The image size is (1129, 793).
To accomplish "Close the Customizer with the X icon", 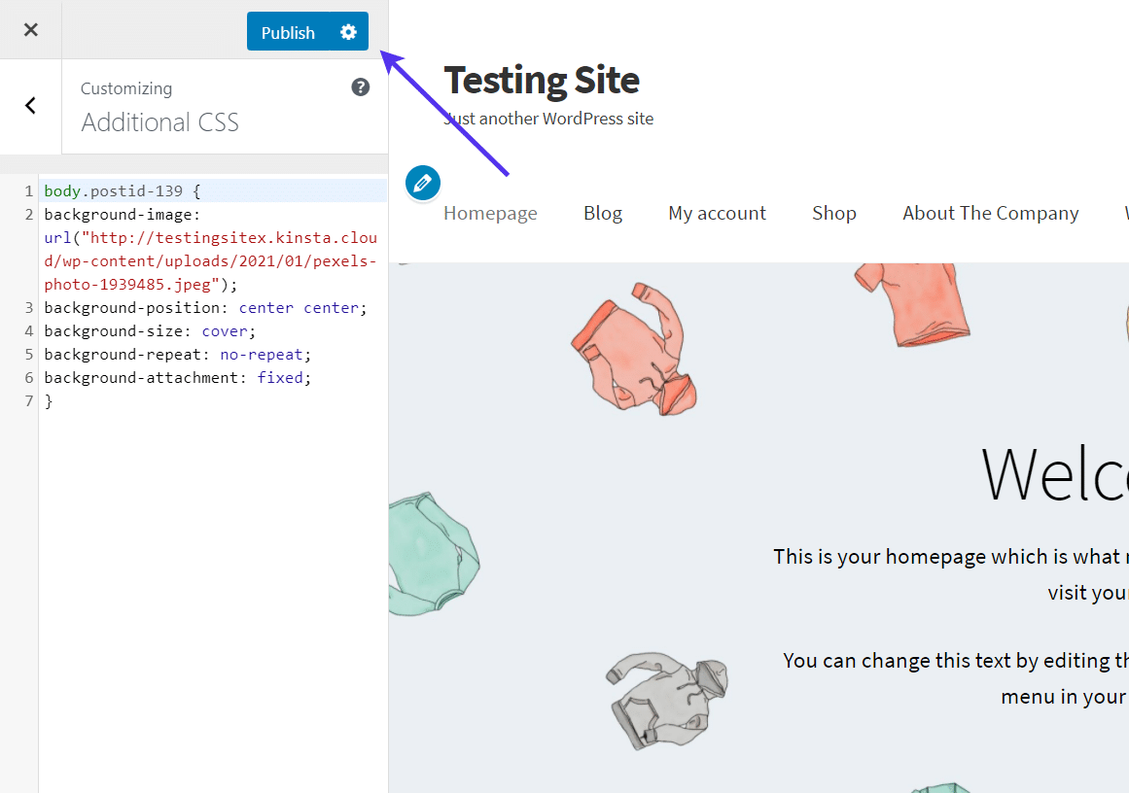I will coord(30,29).
